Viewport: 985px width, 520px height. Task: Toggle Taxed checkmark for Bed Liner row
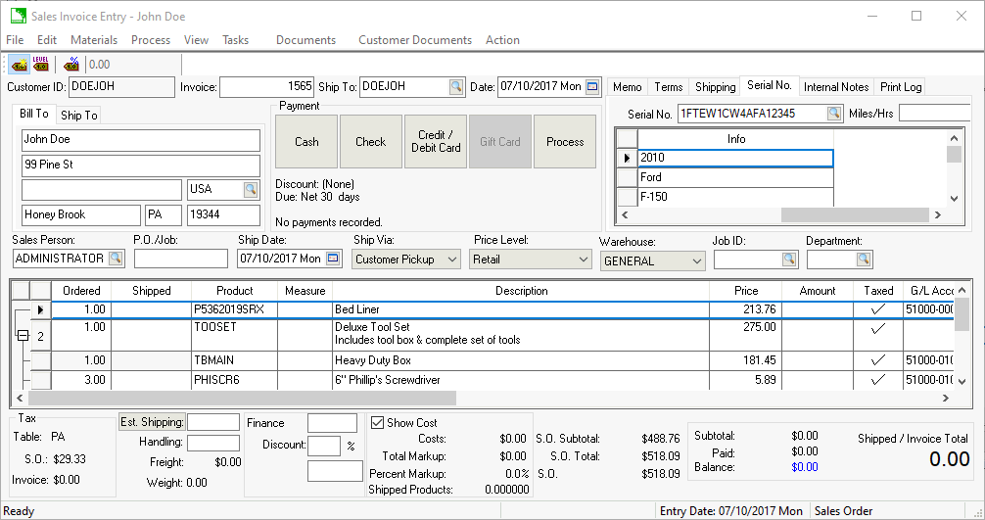click(877, 309)
